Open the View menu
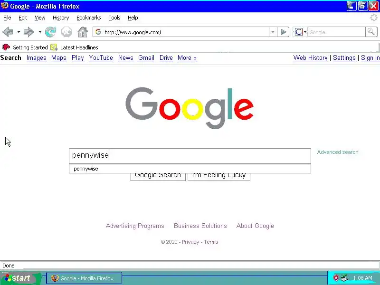Viewport: 380px width, 285px height. click(40, 18)
